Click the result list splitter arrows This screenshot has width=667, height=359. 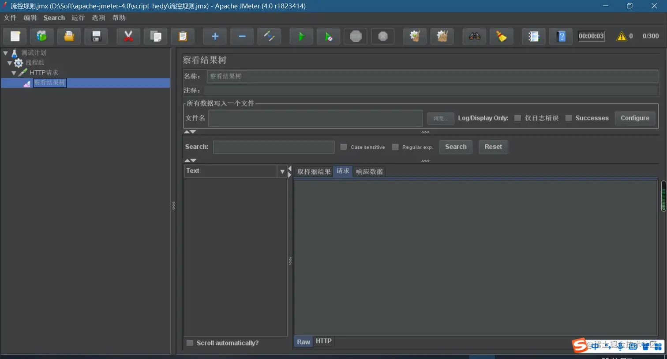(290, 171)
